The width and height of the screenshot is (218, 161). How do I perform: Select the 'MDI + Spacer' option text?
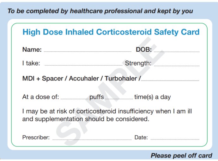click(x=43, y=78)
